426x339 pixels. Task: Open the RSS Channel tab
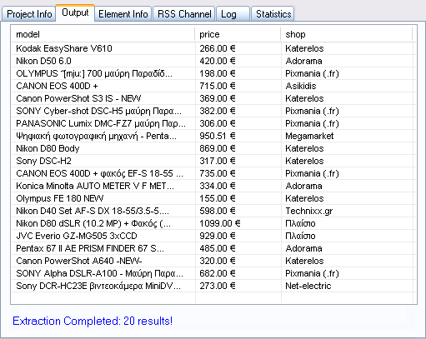[184, 14]
